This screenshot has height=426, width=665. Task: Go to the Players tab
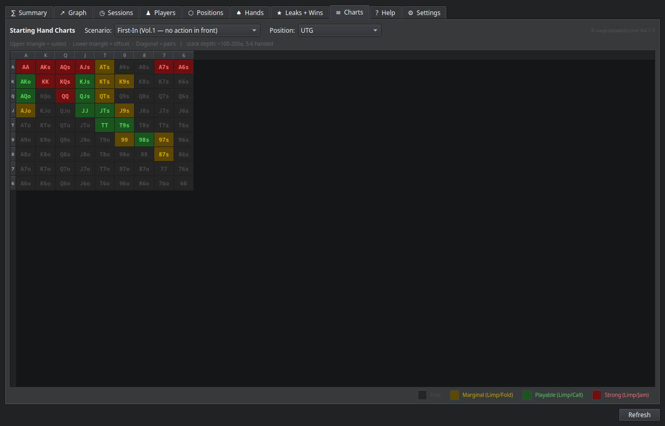click(x=161, y=12)
